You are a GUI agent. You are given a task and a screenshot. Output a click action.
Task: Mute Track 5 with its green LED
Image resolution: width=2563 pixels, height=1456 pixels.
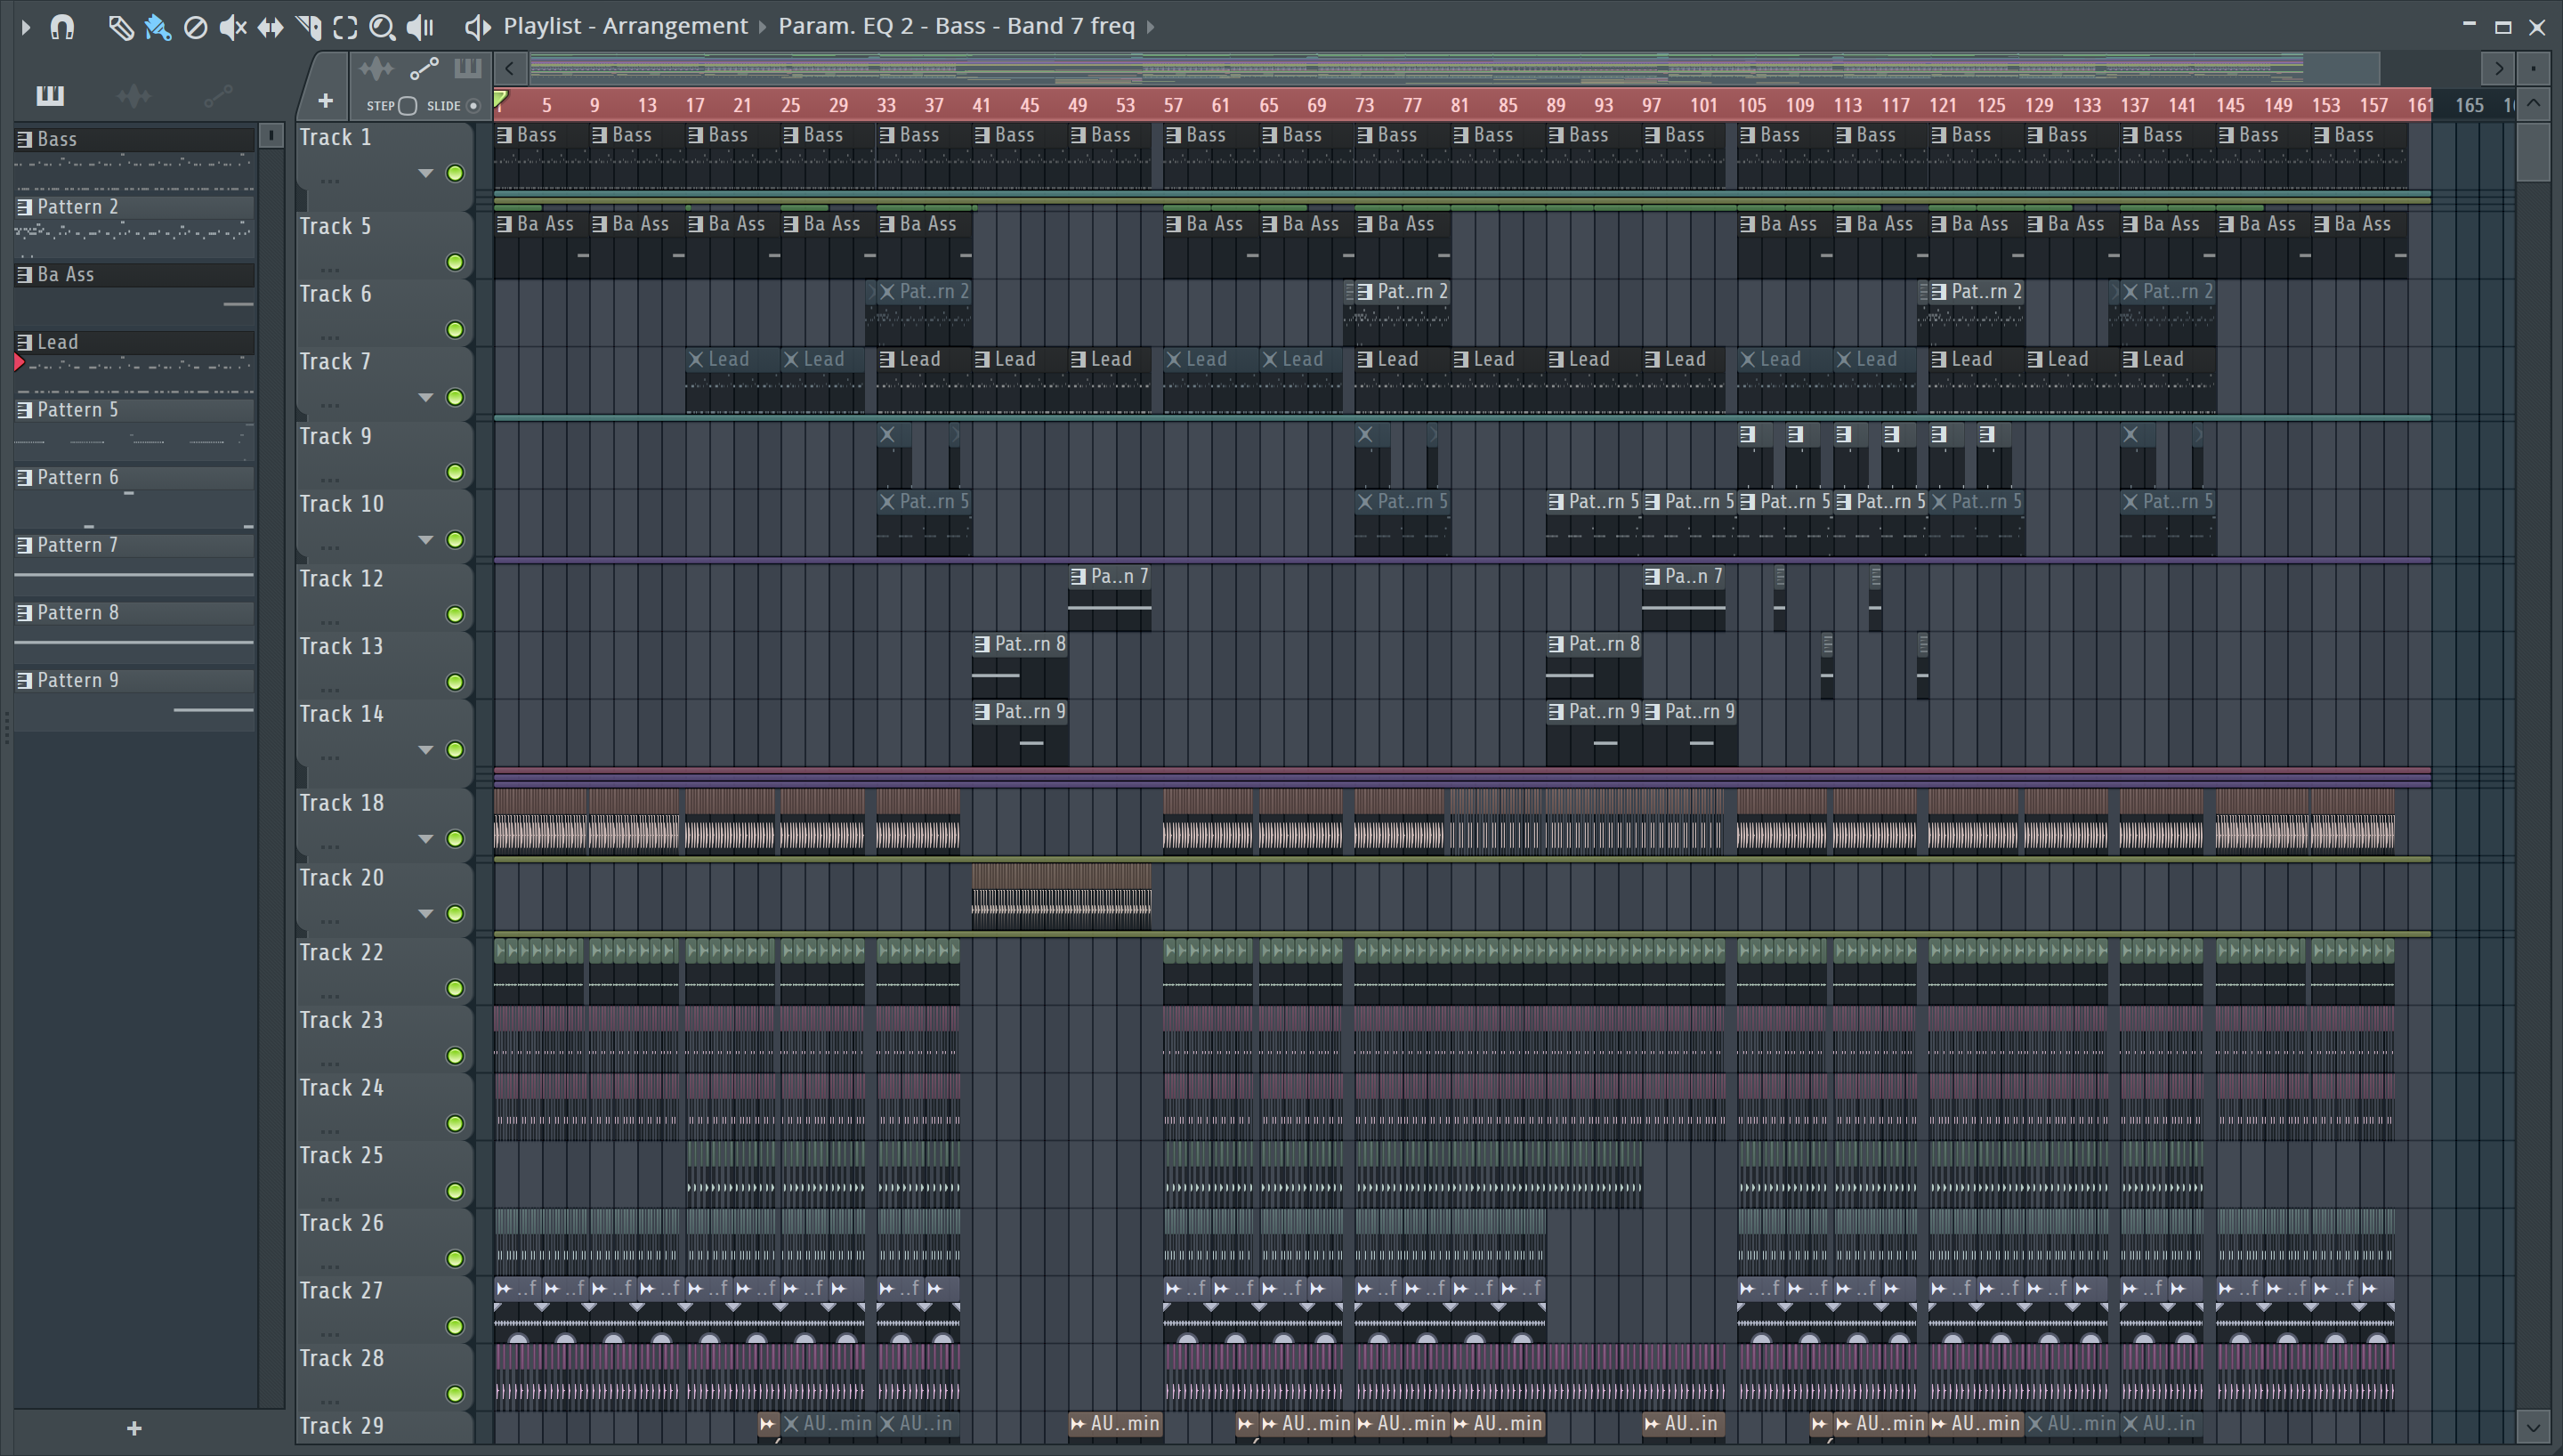point(455,262)
